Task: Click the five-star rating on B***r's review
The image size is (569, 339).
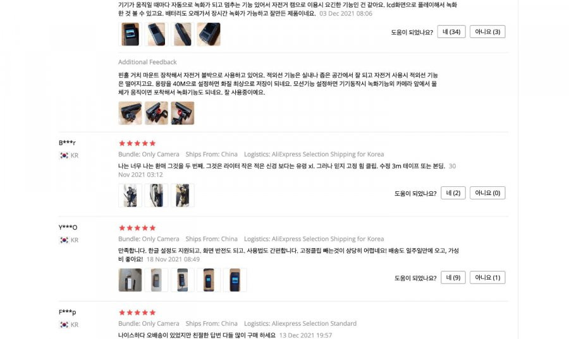Action: tap(137, 143)
